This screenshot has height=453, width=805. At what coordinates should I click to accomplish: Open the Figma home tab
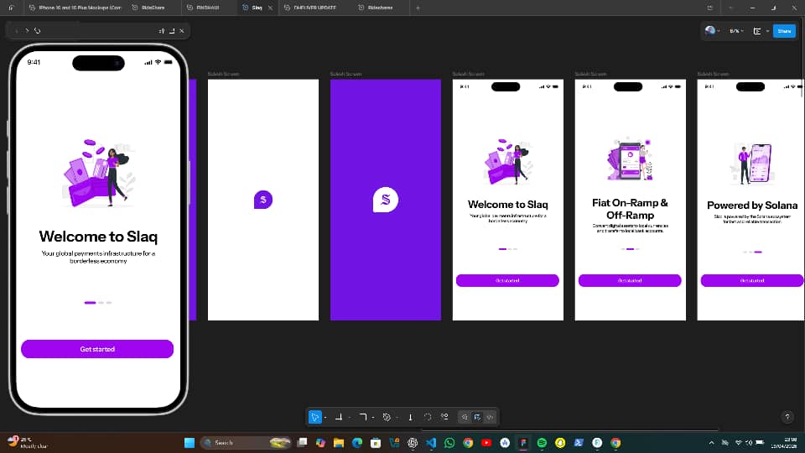pyautogui.click(x=11, y=8)
